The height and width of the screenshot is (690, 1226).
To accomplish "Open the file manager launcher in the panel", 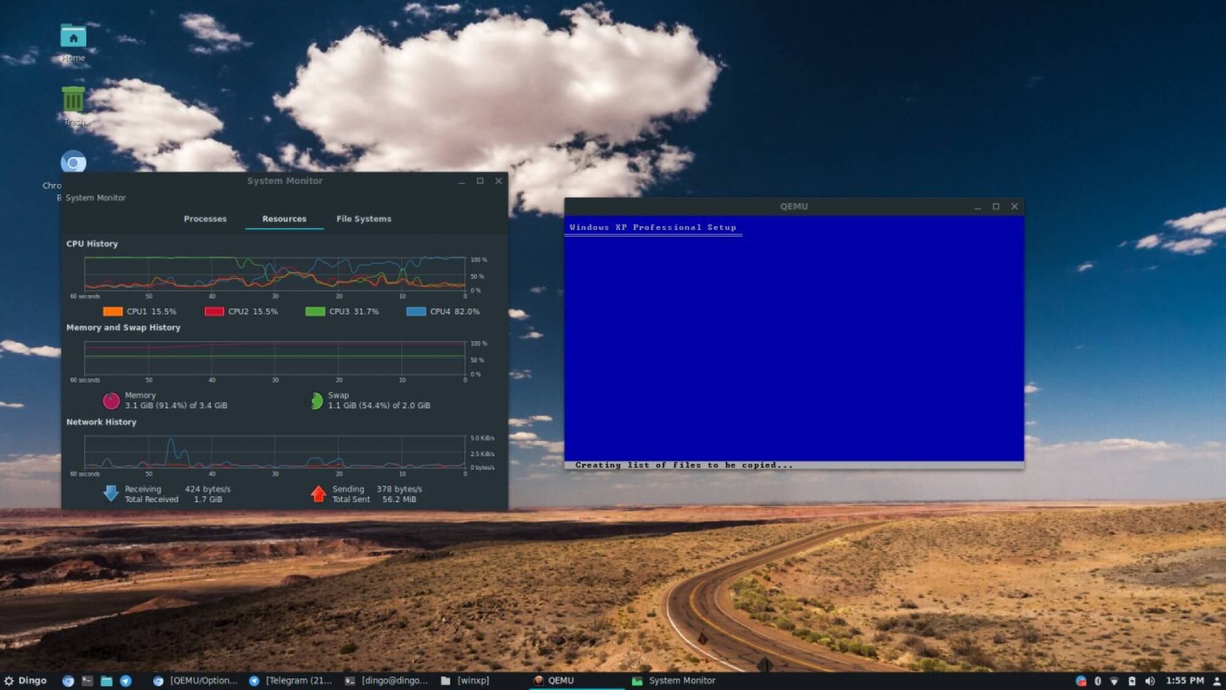I will pos(106,681).
